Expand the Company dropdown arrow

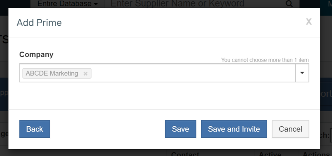pos(302,73)
